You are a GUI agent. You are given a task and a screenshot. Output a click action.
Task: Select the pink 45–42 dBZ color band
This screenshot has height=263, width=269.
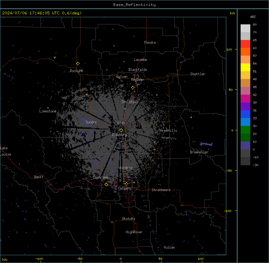click(245, 91)
